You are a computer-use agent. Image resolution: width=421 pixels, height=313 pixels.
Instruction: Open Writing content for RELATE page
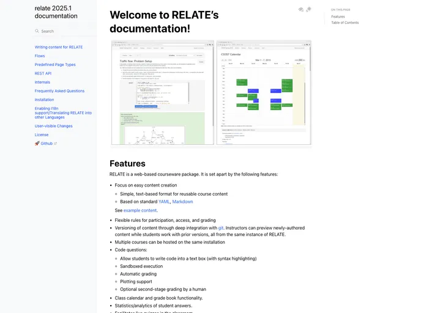pyautogui.click(x=59, y=47)
